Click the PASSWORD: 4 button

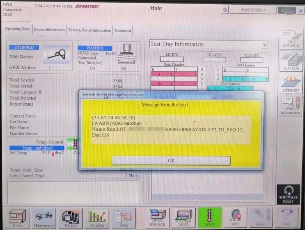coord(253,10)
